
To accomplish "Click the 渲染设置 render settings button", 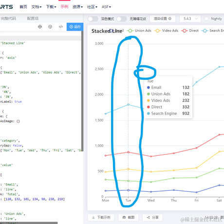I will tap(163, 19).
